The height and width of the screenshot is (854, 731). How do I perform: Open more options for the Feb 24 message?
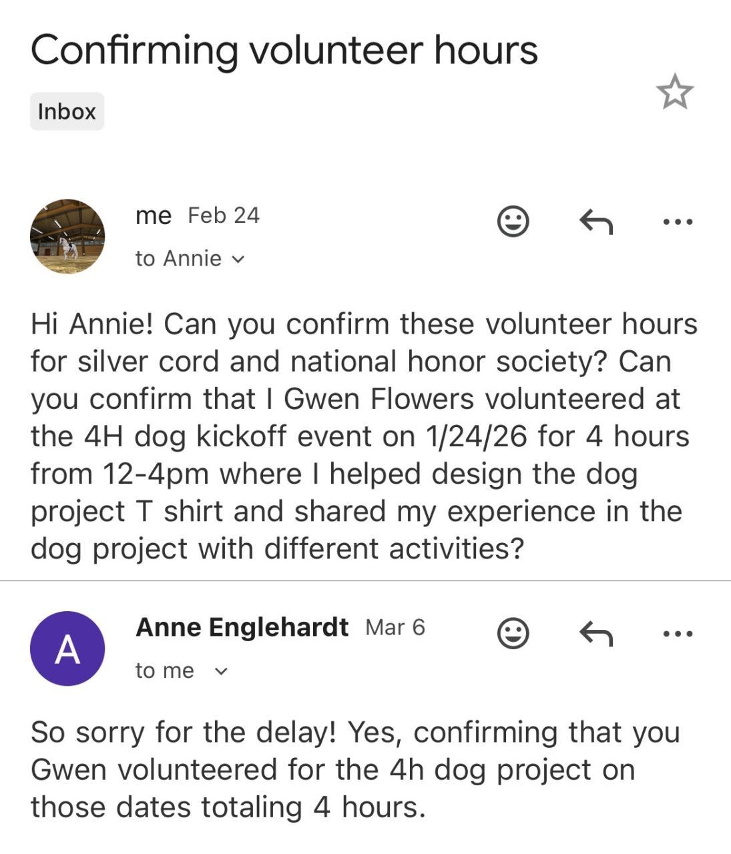(678, 221)
